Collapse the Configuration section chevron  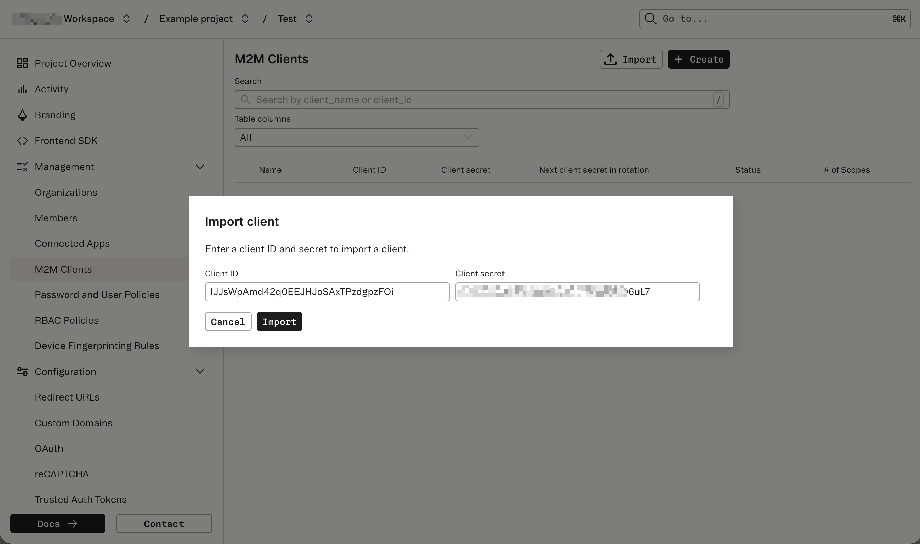click(x=200, y=371)
